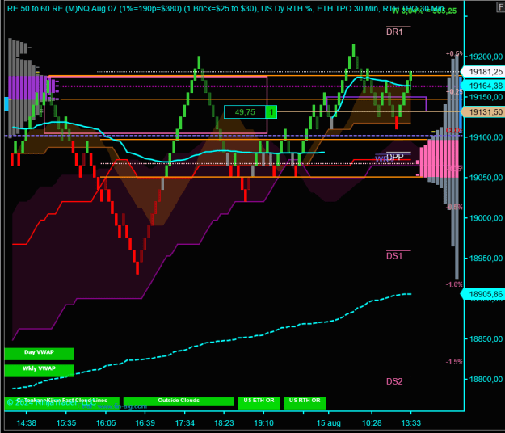This screenshot has width=505, height=433.
Task: Click the 18800,00 price axis label
Action: point(486,379)
